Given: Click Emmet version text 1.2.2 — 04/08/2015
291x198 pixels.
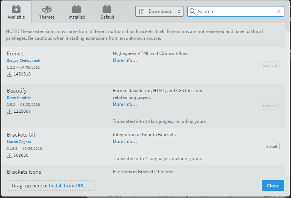Looking at the screenshot, I should pos(24,68).
